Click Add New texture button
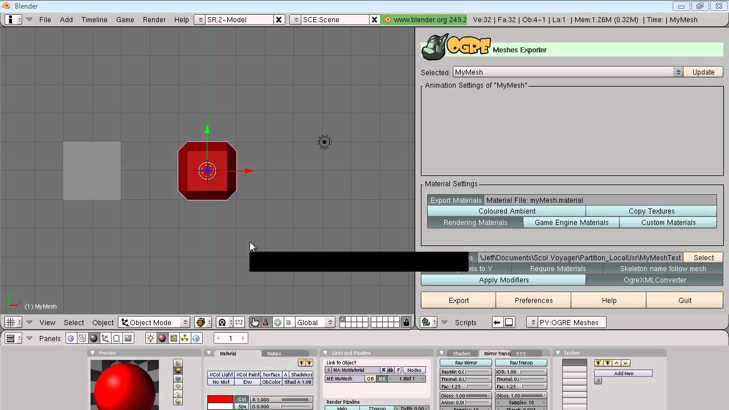Image resolution: width=729 pixels, height=410 pixels. [x=624, y=374]
